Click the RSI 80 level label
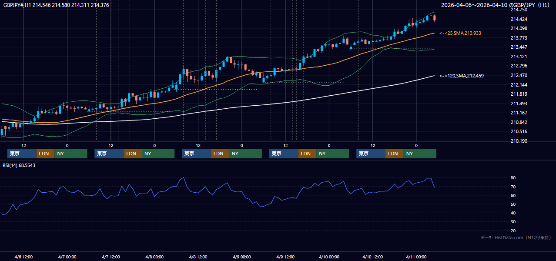 [x=513, y=178]
